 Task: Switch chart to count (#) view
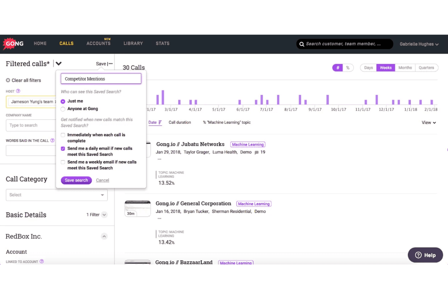pyautogui.click(x=338, y=68)
